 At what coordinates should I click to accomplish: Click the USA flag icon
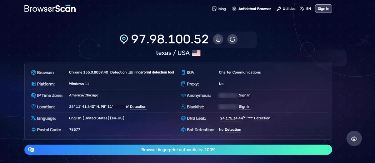point(196,53)
